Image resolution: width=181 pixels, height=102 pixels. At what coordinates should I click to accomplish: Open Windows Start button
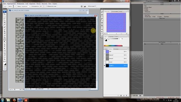(3, 100)
